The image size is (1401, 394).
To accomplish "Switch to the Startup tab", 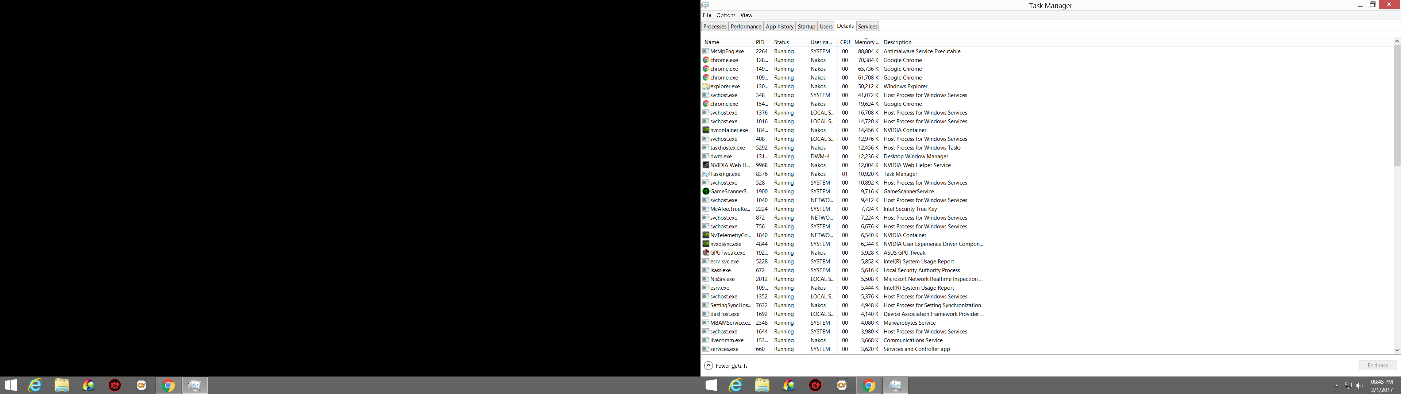I will point(807,26).
